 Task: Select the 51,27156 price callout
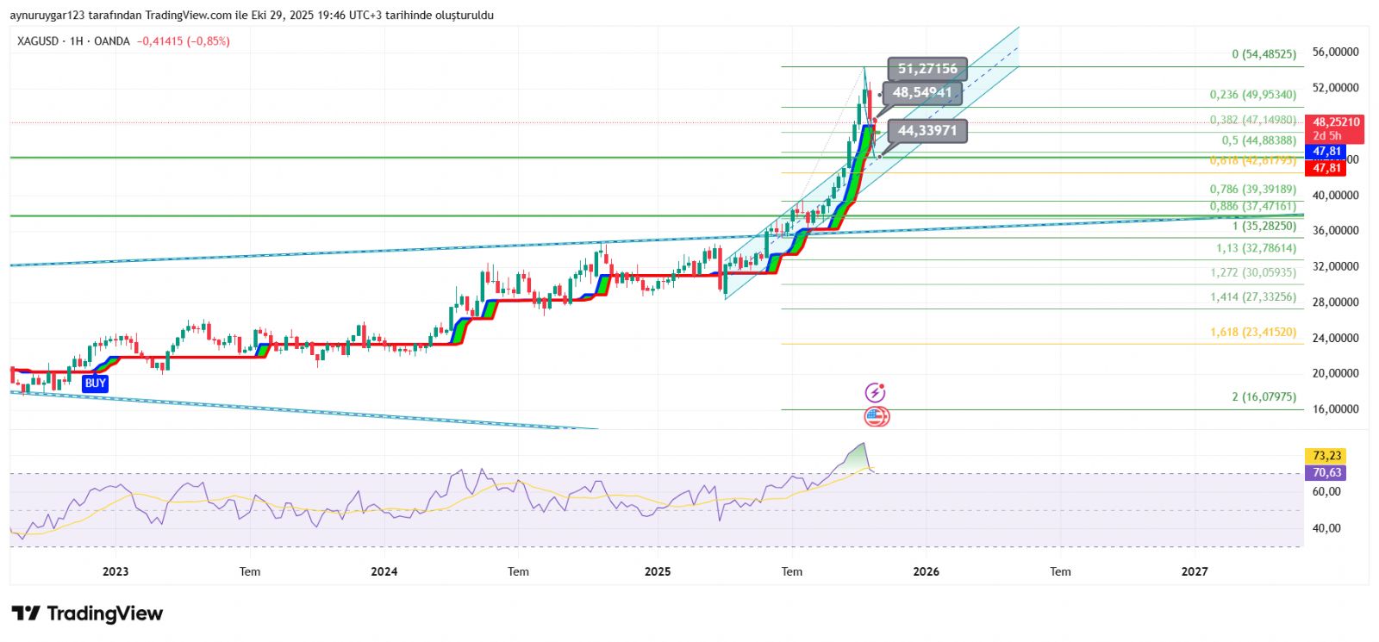tap(927, 69)
